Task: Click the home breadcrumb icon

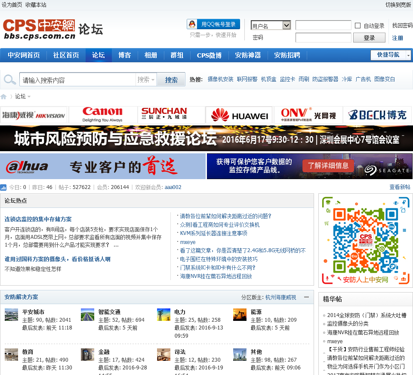Action: (3, 97)
